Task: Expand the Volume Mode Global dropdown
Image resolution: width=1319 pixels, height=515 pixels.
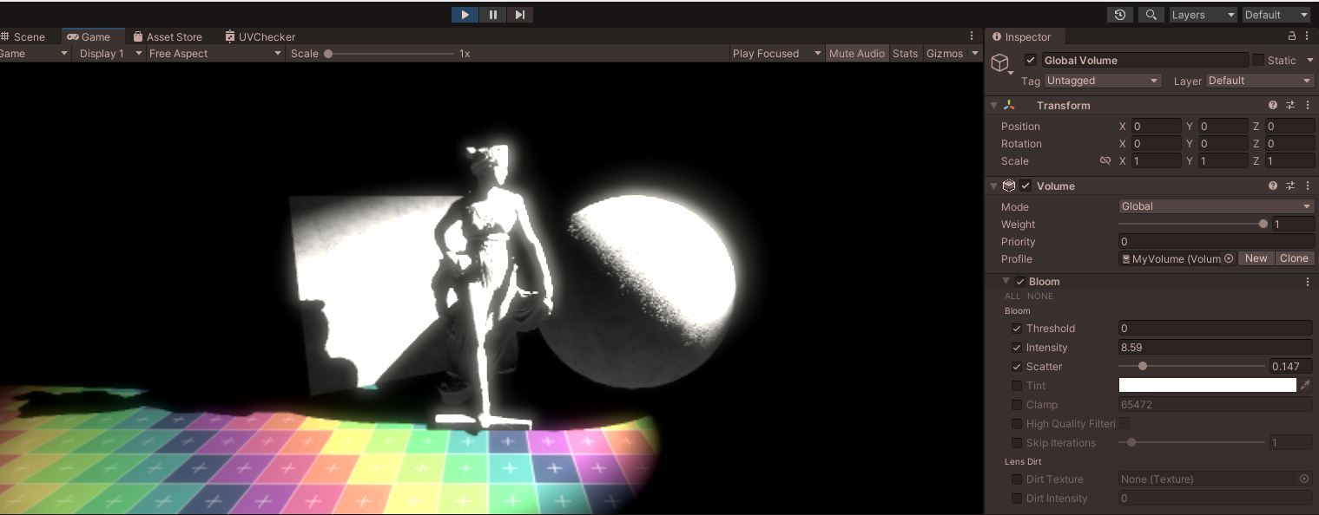Action: pyautogui.click(x=1216, y=206)
